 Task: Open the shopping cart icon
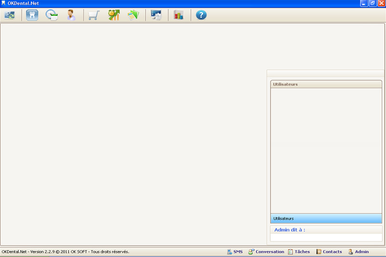pos(94,15)
